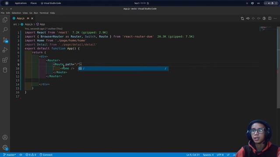Change the LF end of line sequence
The height and width of the screenshot is (157, 280).
pyautogui.click(x=228, y=155)
